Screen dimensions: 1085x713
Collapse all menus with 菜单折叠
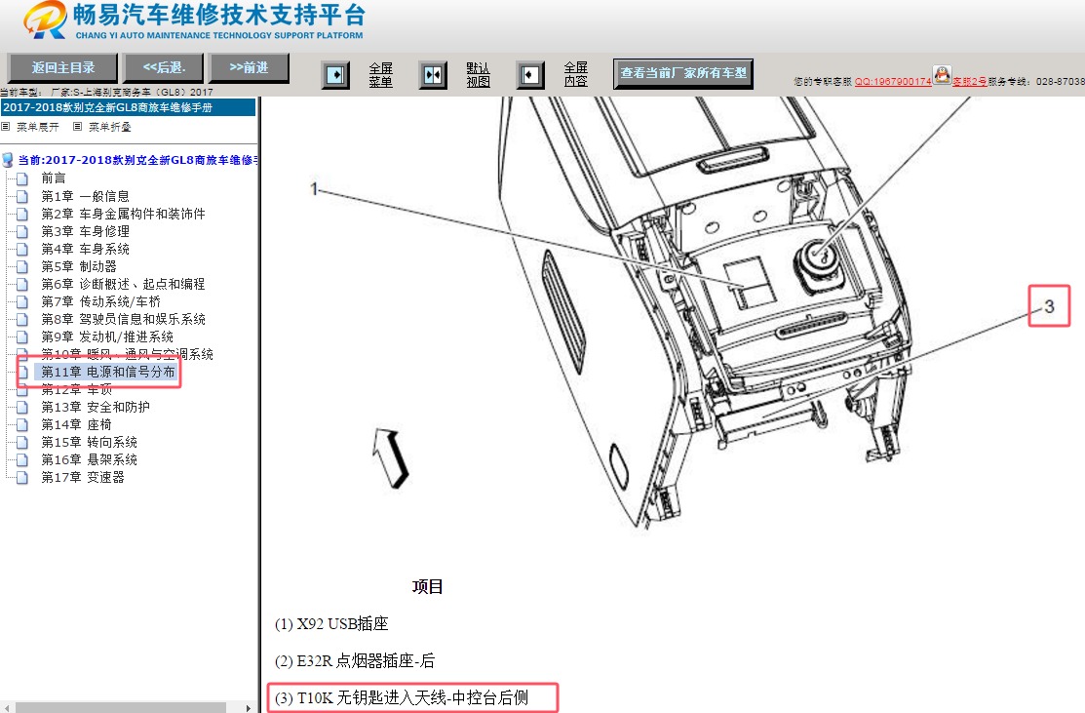tap(110, 127)
